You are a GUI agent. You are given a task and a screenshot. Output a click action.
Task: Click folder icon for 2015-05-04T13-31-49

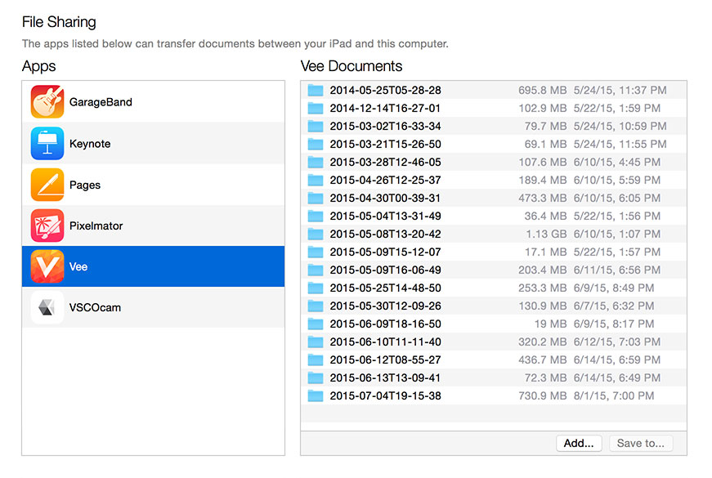click(316, 216)
